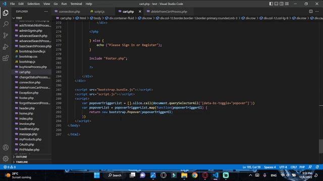
Task: Open editor More Actions ellipsis
Action: click(317, 12)
